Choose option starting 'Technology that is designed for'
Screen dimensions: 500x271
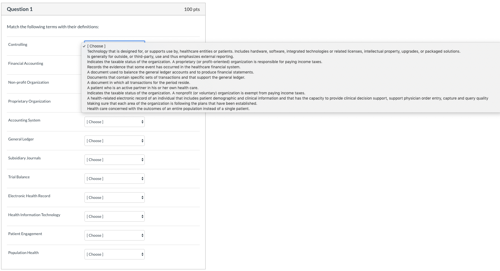291,51
